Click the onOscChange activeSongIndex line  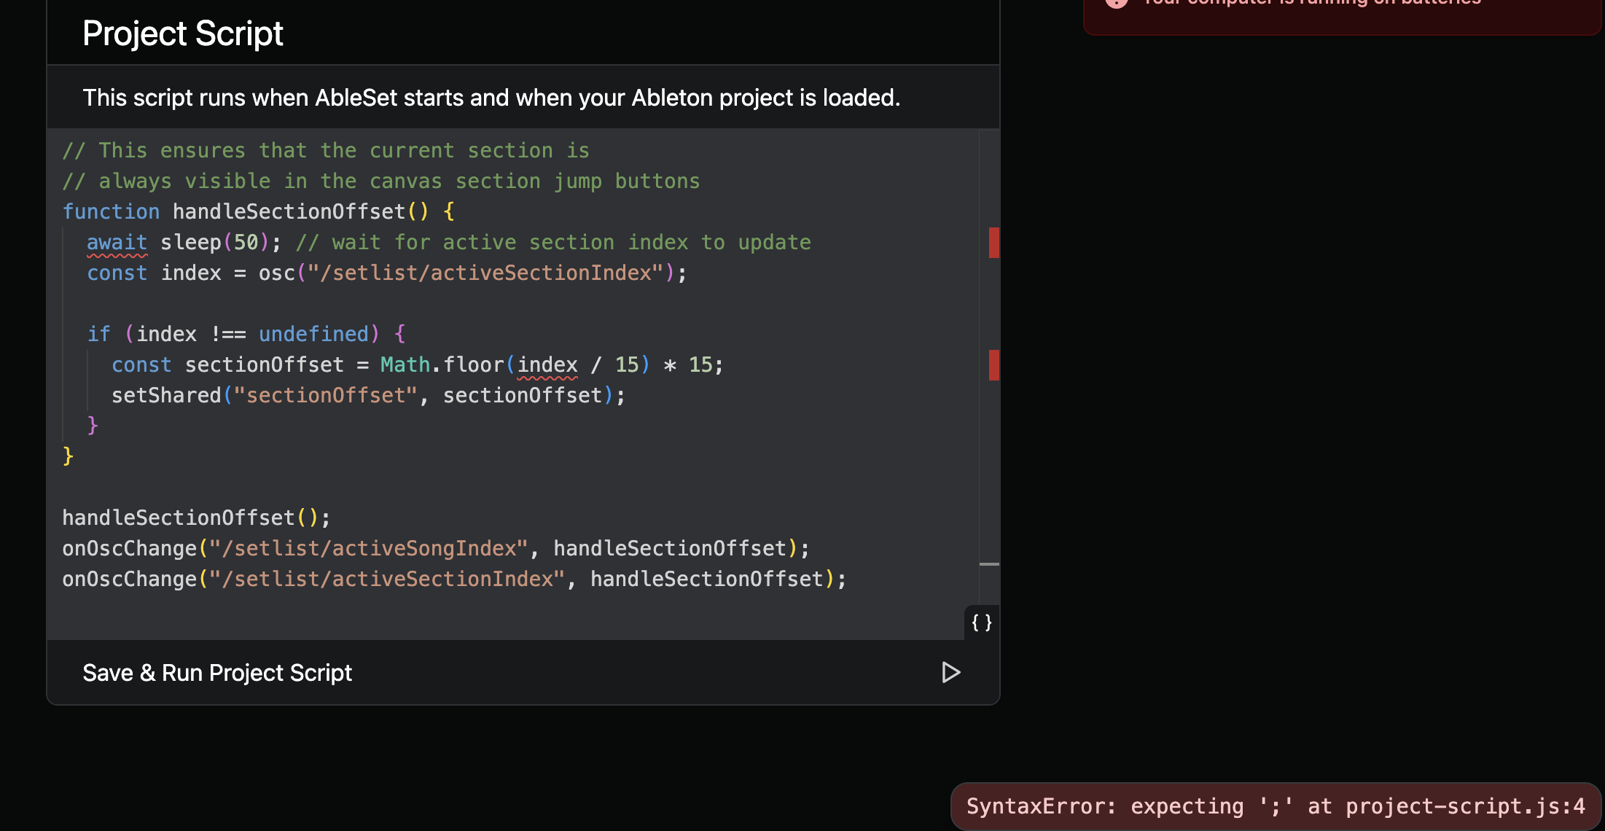[x=435, y=549]
